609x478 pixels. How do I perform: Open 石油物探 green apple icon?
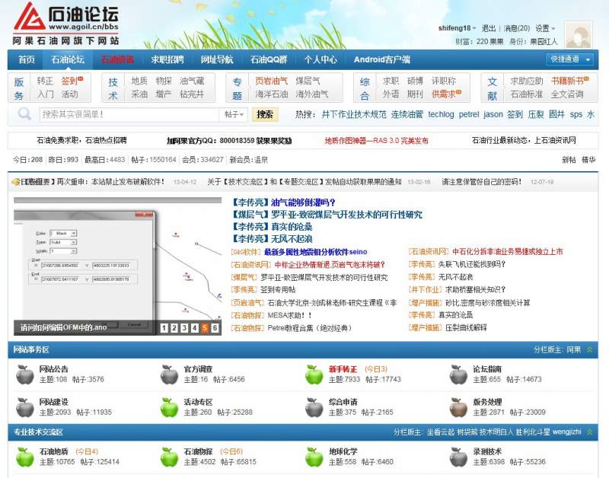tap(169, 457)
